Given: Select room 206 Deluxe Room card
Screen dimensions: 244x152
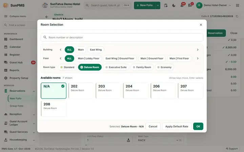Looking at the screenshot, I should click(163, 91).
